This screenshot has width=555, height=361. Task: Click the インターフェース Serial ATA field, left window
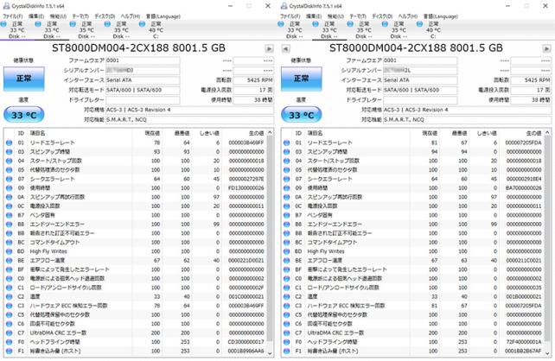pos(143,80)
